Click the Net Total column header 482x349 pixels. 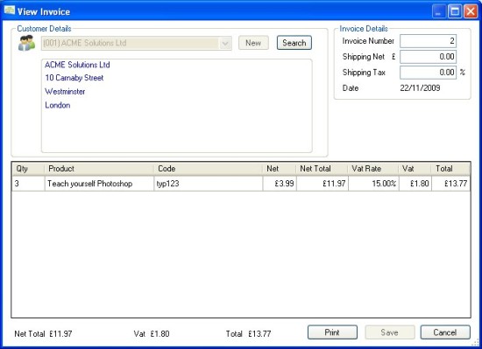323,169
